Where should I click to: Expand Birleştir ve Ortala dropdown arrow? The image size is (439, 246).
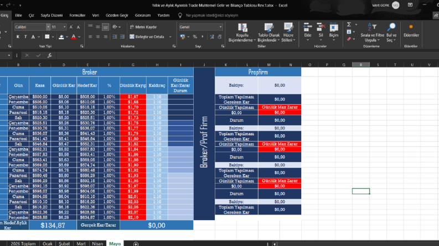pyautogui.click(x=170, y=37)
